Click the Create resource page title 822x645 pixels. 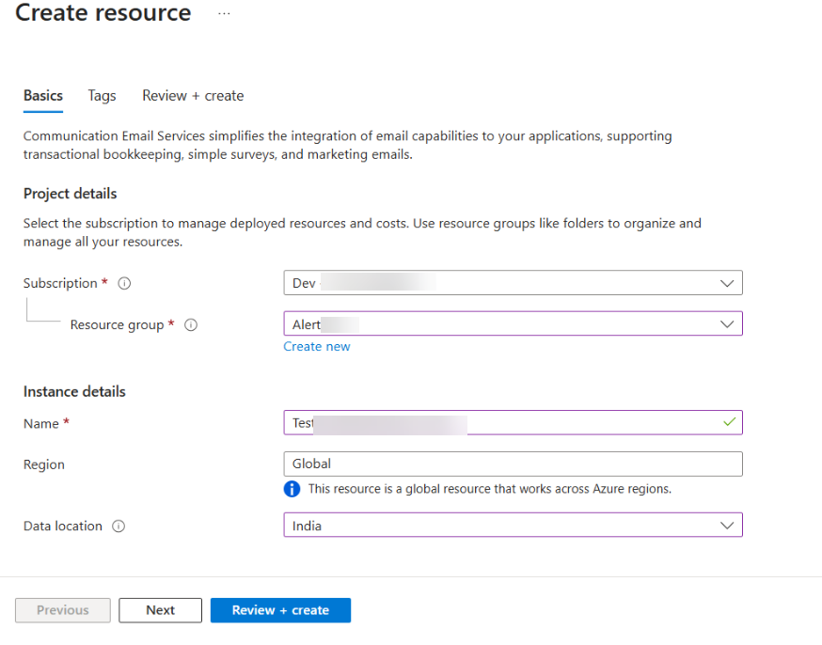pyautogui.click(x=103, y=12)
